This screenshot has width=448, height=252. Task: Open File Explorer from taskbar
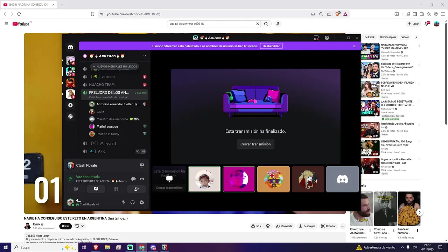(107, 247)
